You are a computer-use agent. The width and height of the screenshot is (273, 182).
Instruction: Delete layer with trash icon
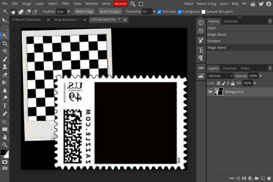pos(269,178)
